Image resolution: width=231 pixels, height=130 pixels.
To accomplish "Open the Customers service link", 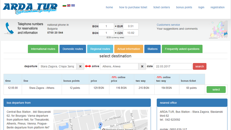I will [168, 25].
